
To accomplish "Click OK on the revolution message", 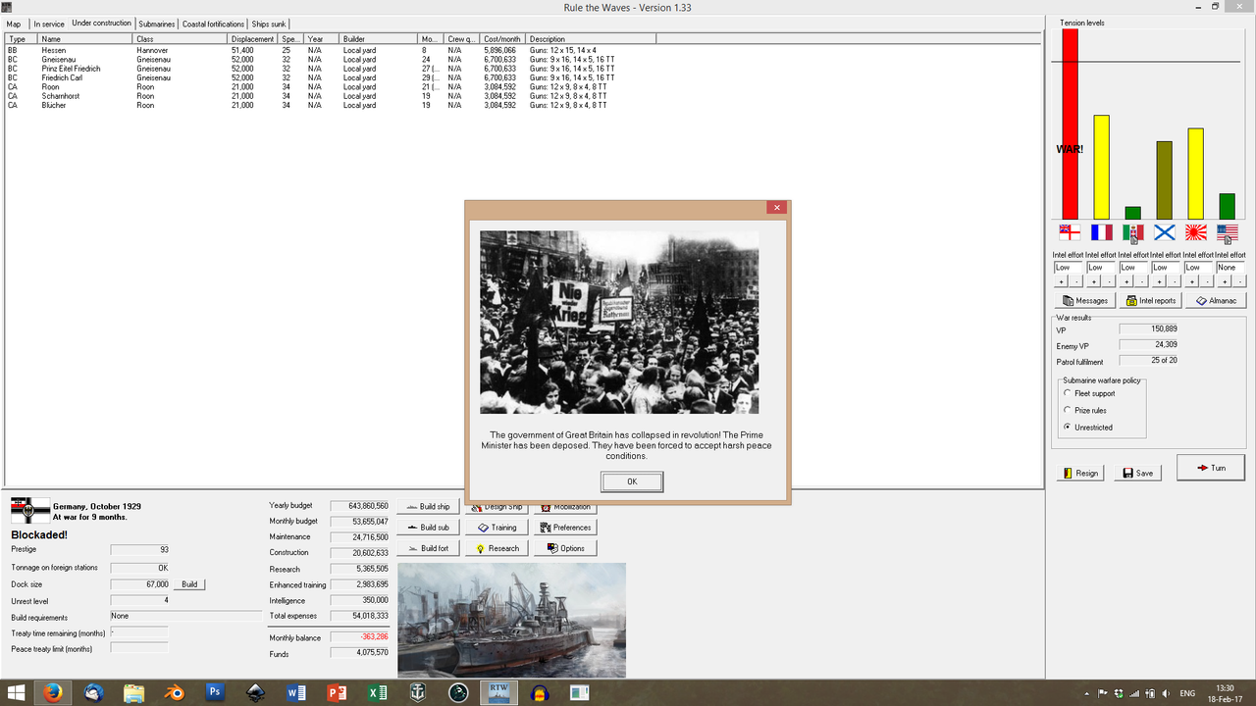I will point(631,481).
